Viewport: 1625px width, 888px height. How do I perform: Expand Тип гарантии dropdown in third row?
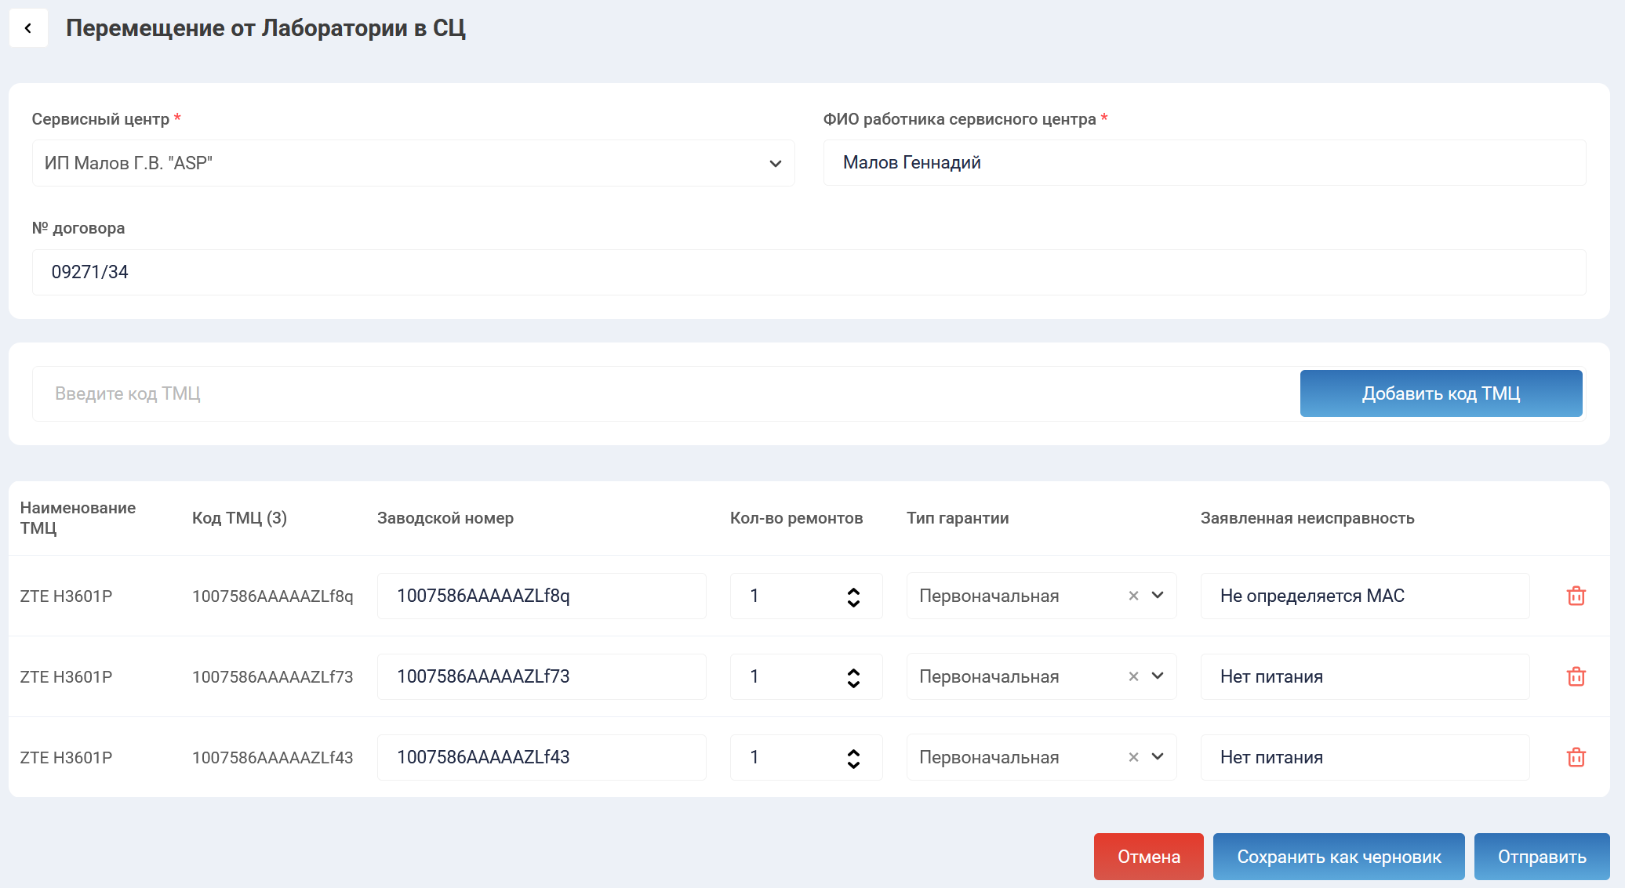click(x=1158, y=757)
